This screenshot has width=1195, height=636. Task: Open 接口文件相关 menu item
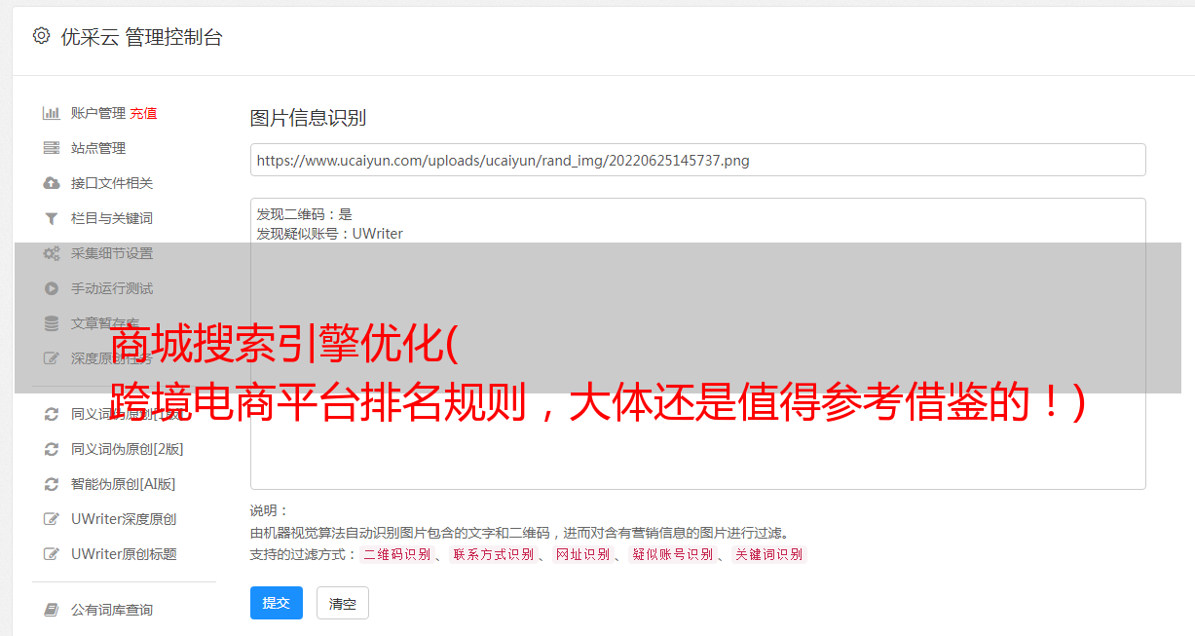[x=112, y=183]
